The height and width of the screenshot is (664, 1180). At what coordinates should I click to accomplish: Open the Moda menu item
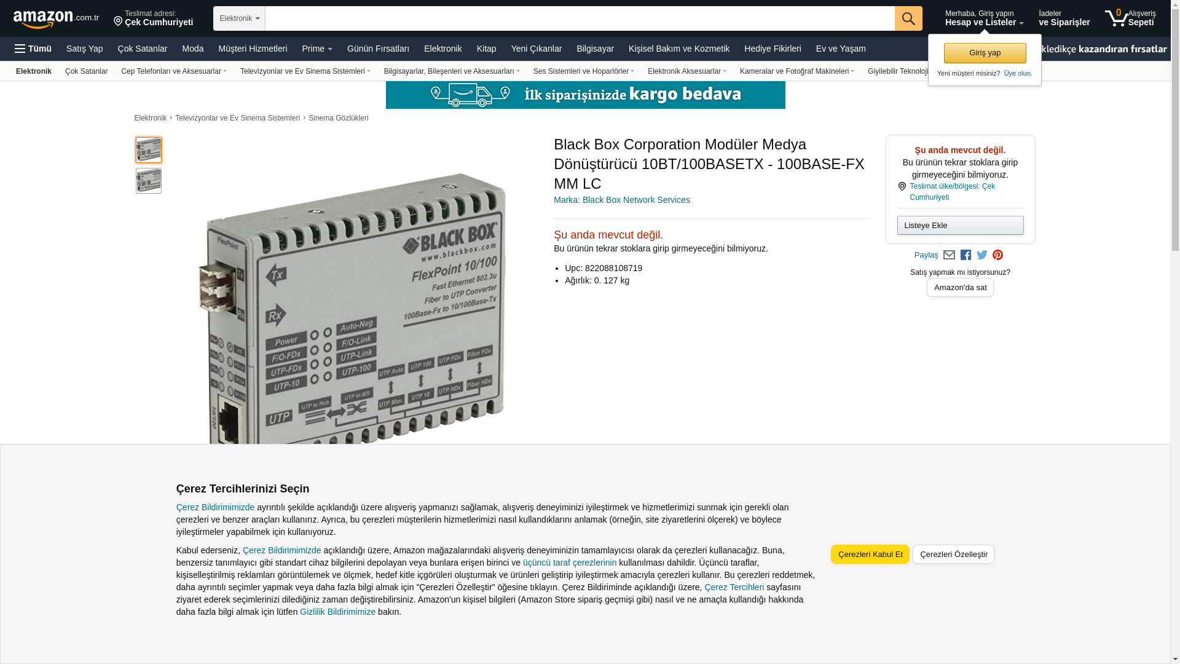[x=192, y=49]
